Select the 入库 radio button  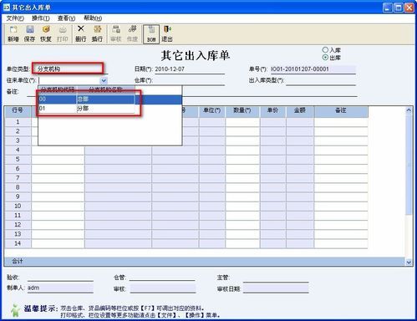pyautogui.click(x=325, y=50)
